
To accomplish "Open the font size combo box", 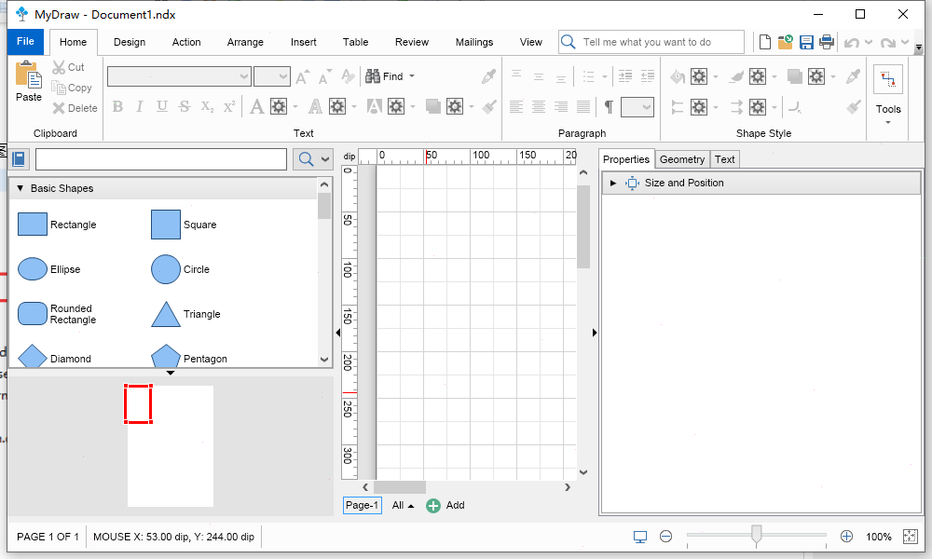I will 271,76.
